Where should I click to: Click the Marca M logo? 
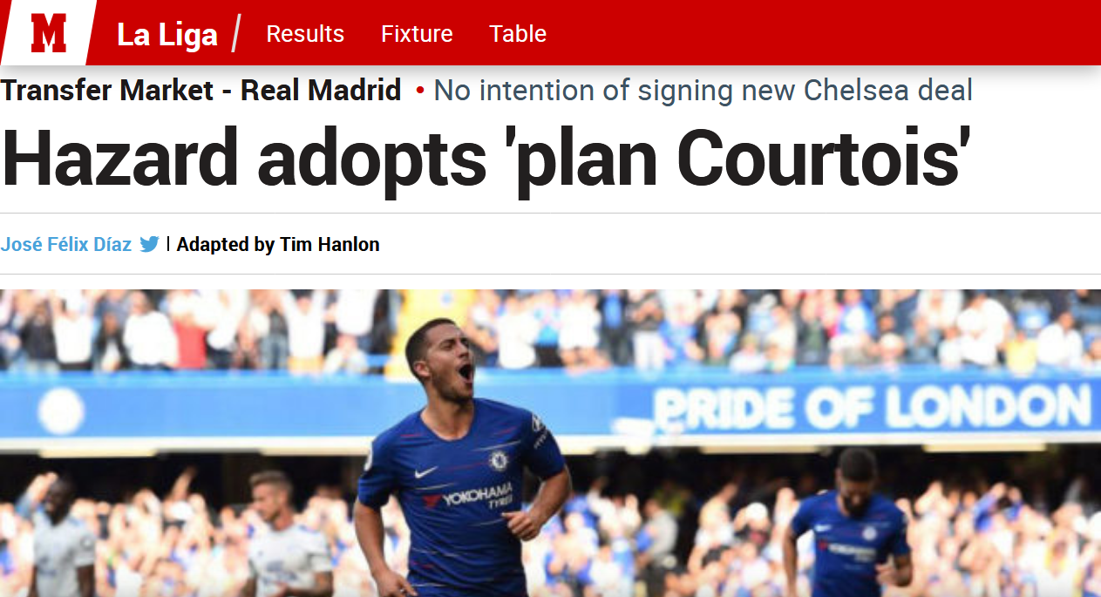pos(49,34)
